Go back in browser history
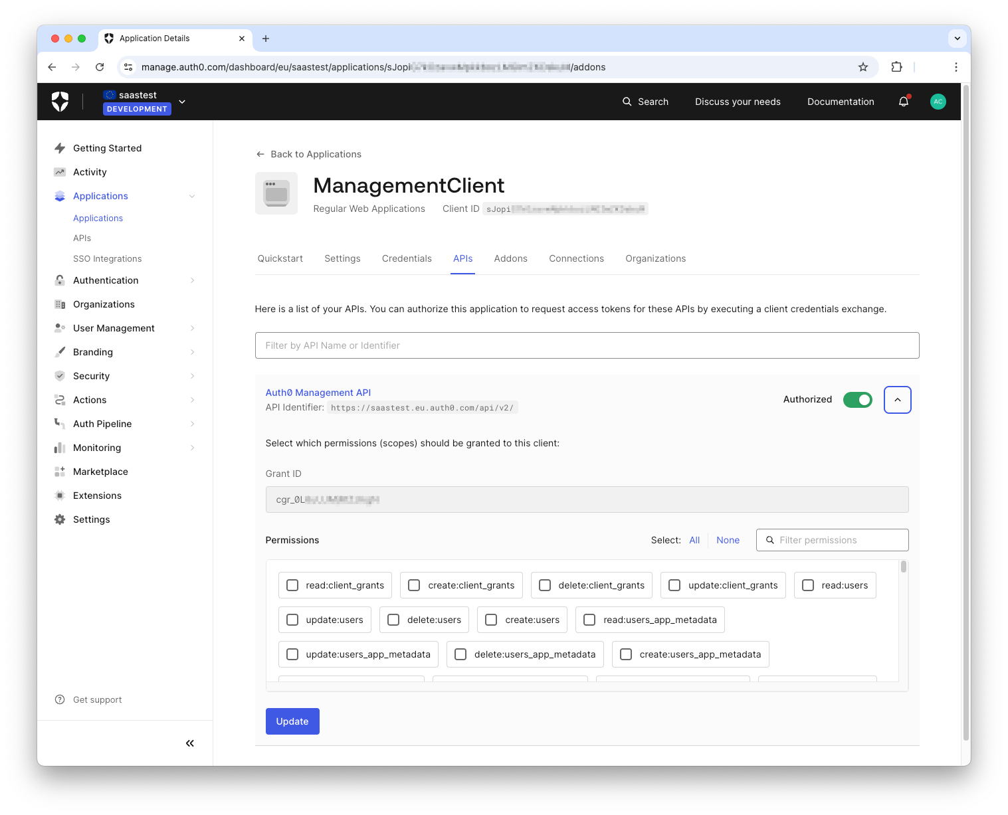Viewport: 1008px width, 815px height. (52, 67)
